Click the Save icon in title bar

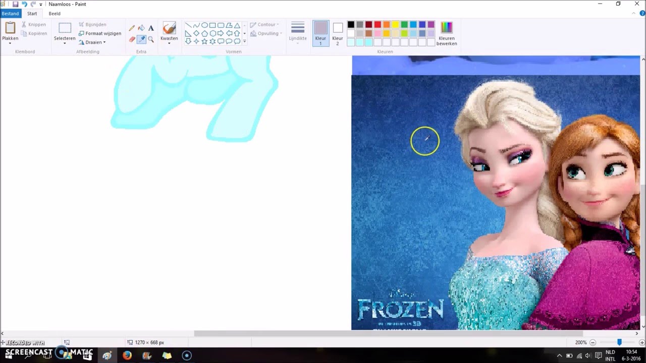click(x=15, y=4)
